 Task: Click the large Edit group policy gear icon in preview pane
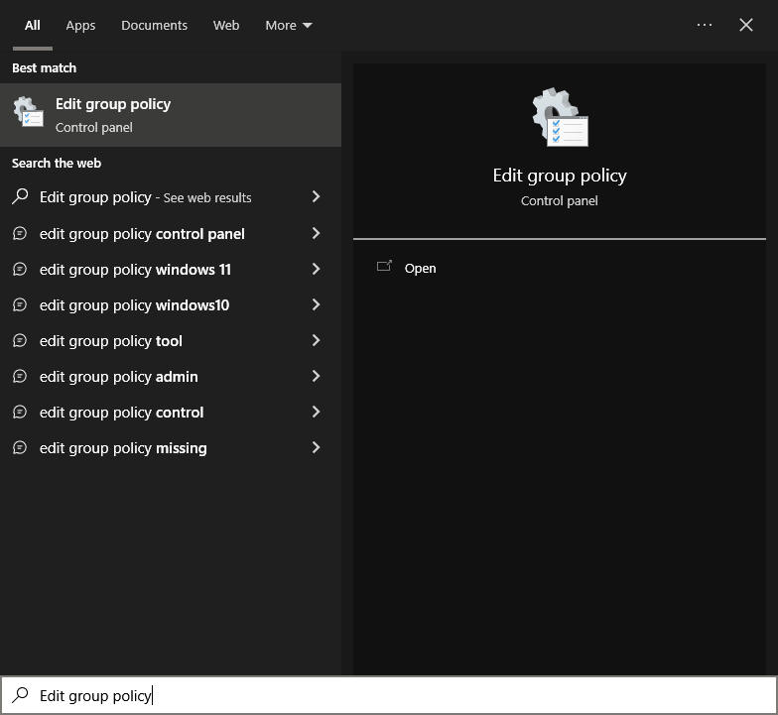560,117
